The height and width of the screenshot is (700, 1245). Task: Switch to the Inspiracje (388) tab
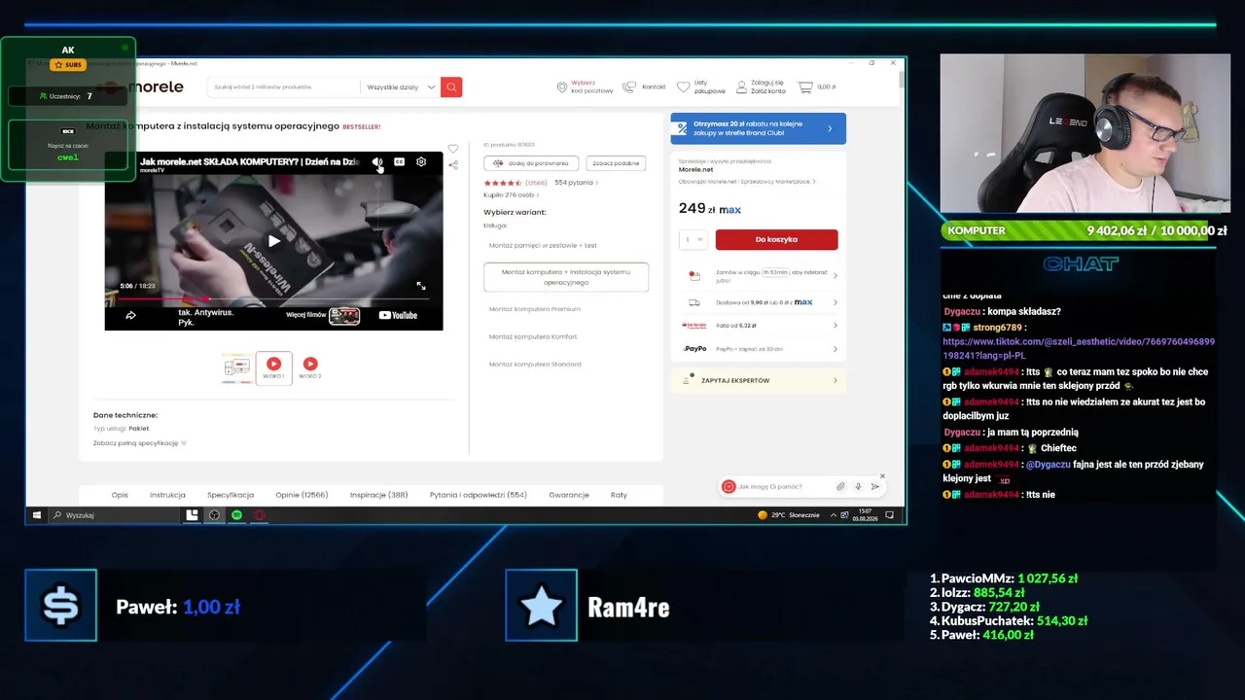pyautogui.click(x=379, y=495)
